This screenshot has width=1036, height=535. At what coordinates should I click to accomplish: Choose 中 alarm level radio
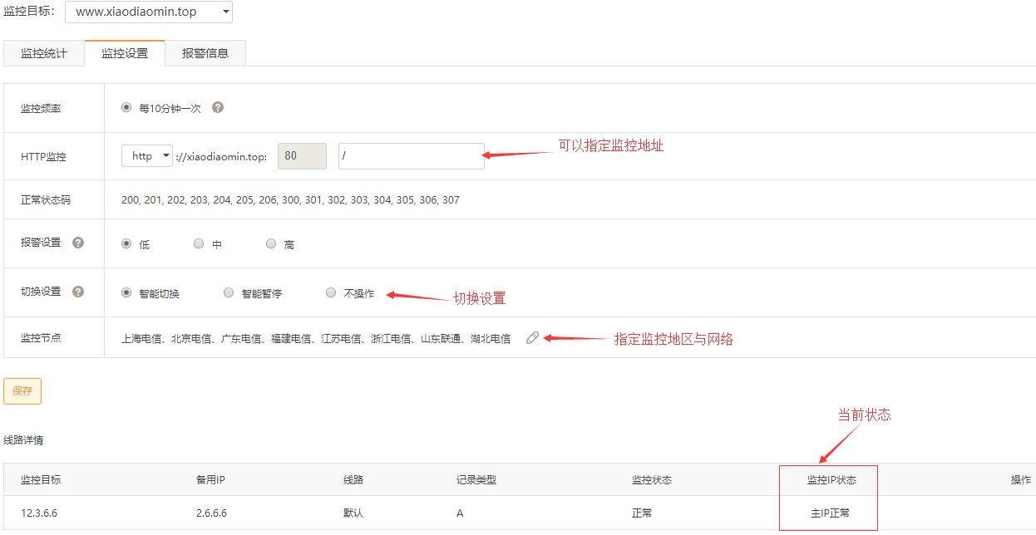click(x=199, y=243)
